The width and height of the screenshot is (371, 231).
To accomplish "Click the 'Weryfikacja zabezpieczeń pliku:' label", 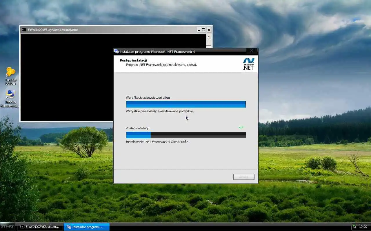I will 148,98.
